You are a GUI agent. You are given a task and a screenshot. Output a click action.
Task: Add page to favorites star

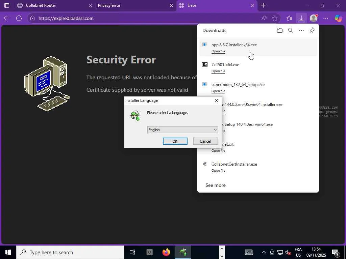click(x=274, y=18)
